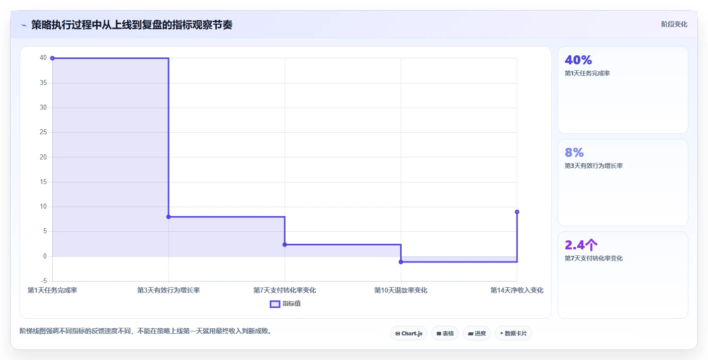Click the 表格 tag button
The image size is (708, 360).
445,333
